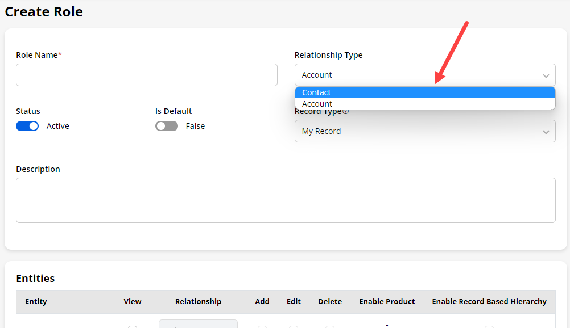Click the Add column header

(x=262, y=301)
